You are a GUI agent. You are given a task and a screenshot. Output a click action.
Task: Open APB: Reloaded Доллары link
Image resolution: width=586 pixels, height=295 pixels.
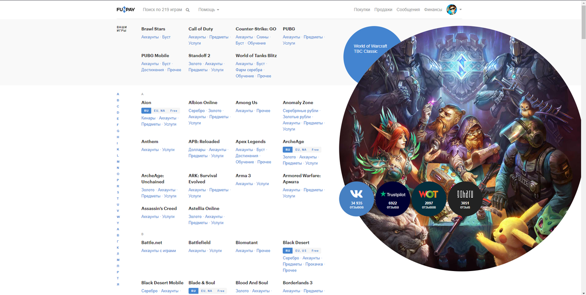coord(197,150)
